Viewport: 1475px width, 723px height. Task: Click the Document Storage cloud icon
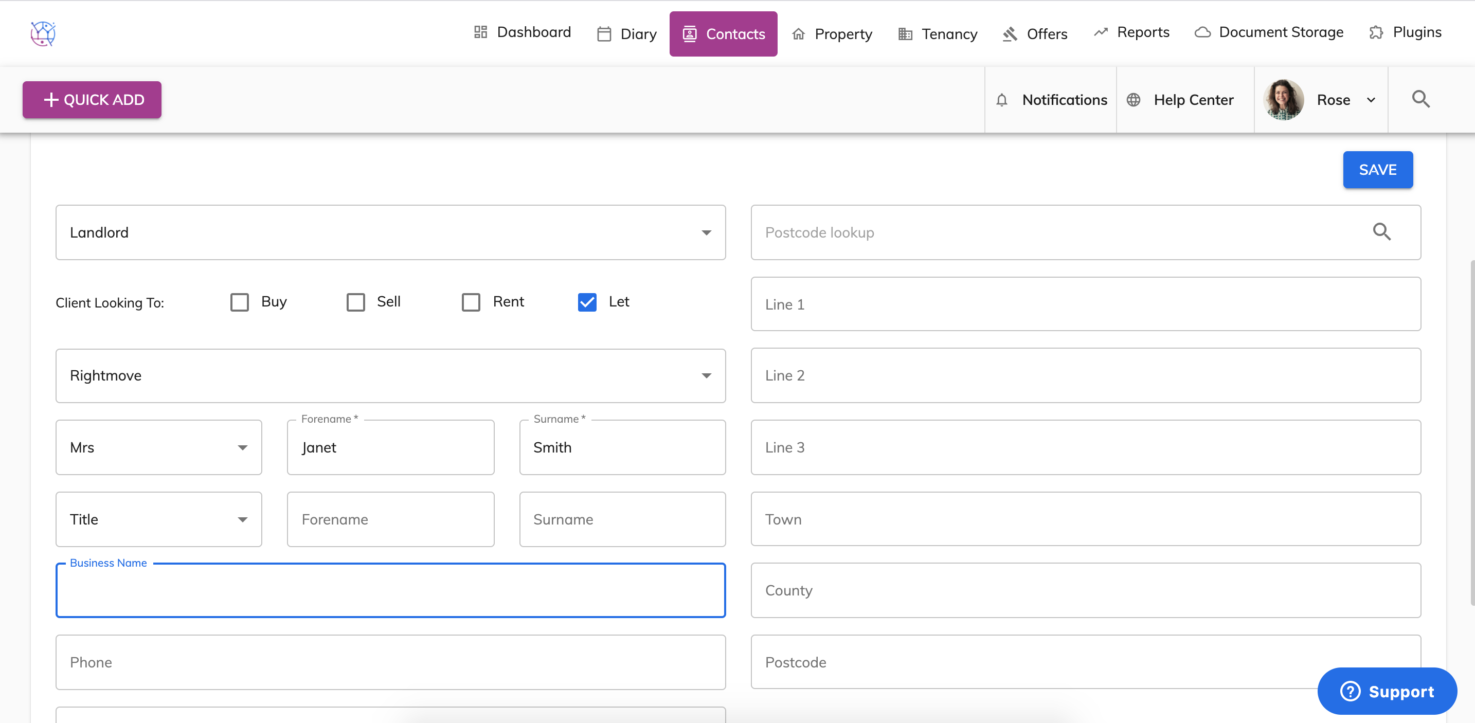(x=1202, y=32)
